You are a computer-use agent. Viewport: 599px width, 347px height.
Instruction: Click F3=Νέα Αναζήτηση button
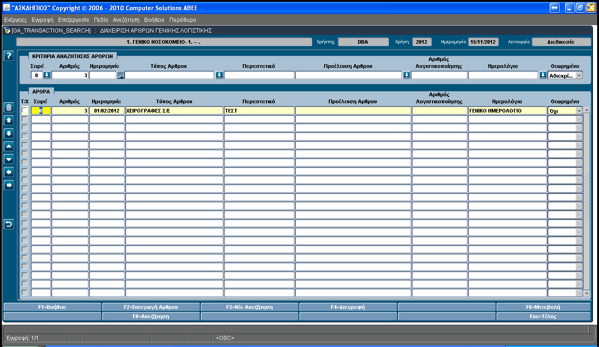[250, 307]
